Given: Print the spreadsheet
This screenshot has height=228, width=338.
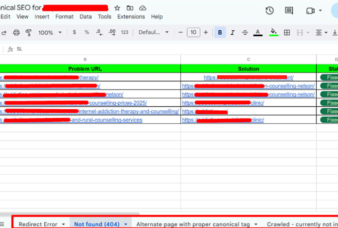Looking at the screenshot, I should coord(16,33).
